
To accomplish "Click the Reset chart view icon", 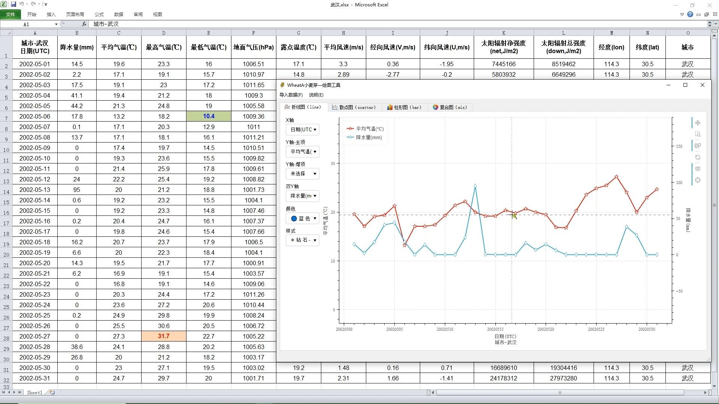I will pyautogui.click(x=698, y=157).
